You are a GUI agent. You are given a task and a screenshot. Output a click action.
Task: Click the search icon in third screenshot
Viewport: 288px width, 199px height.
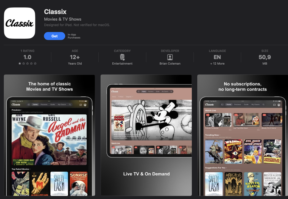263,104
